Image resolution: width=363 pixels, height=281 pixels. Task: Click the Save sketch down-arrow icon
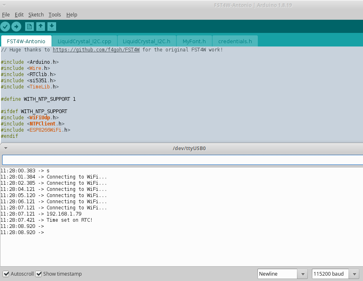click(x=52, y=27)
